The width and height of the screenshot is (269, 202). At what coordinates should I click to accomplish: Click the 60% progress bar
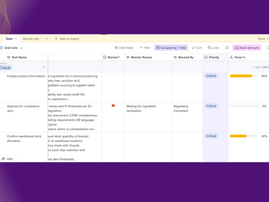[x=244, y=136]
